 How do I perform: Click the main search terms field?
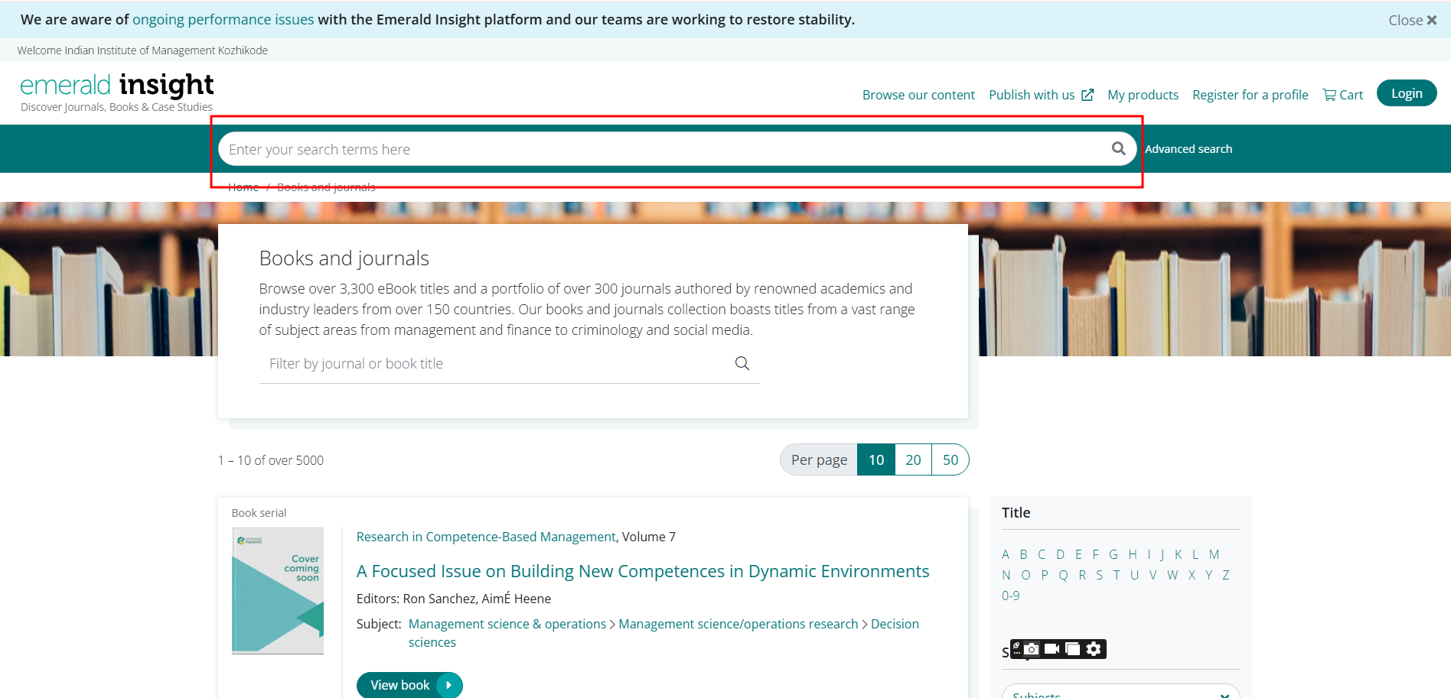[658, 149]
